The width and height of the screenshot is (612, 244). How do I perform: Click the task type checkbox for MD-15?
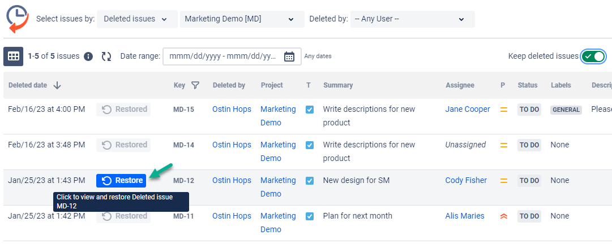point(309,110)
